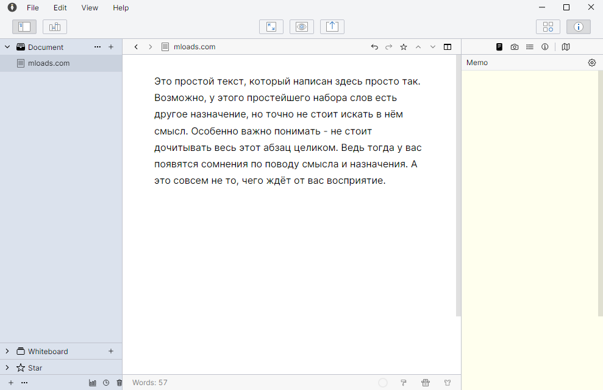Image resolution: width=603 pixels, height=390 pixels.
Task: Click the document info icon
Action: (544, 47)
